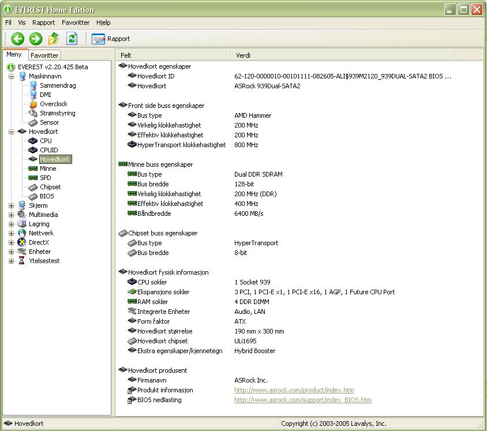Open the Fil menu
487x431 pixels.
(x=9, y=23)
